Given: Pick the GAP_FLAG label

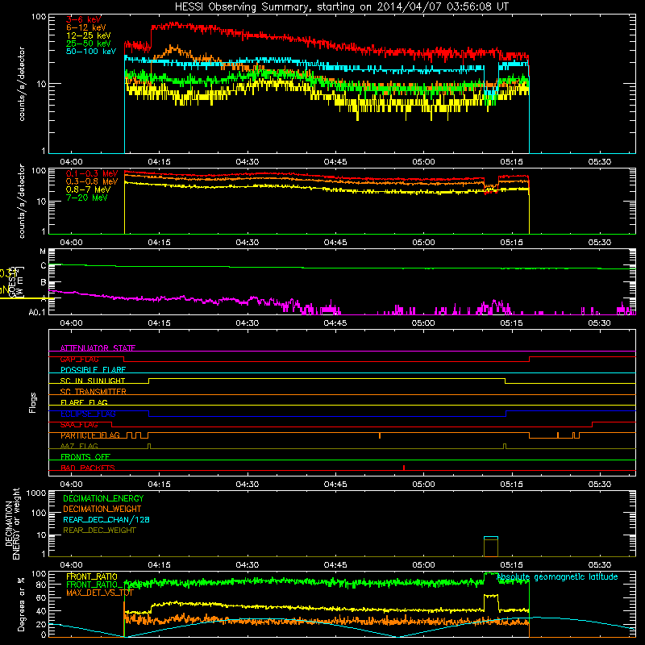Looking at the screenshot, I should coord(79,359).
